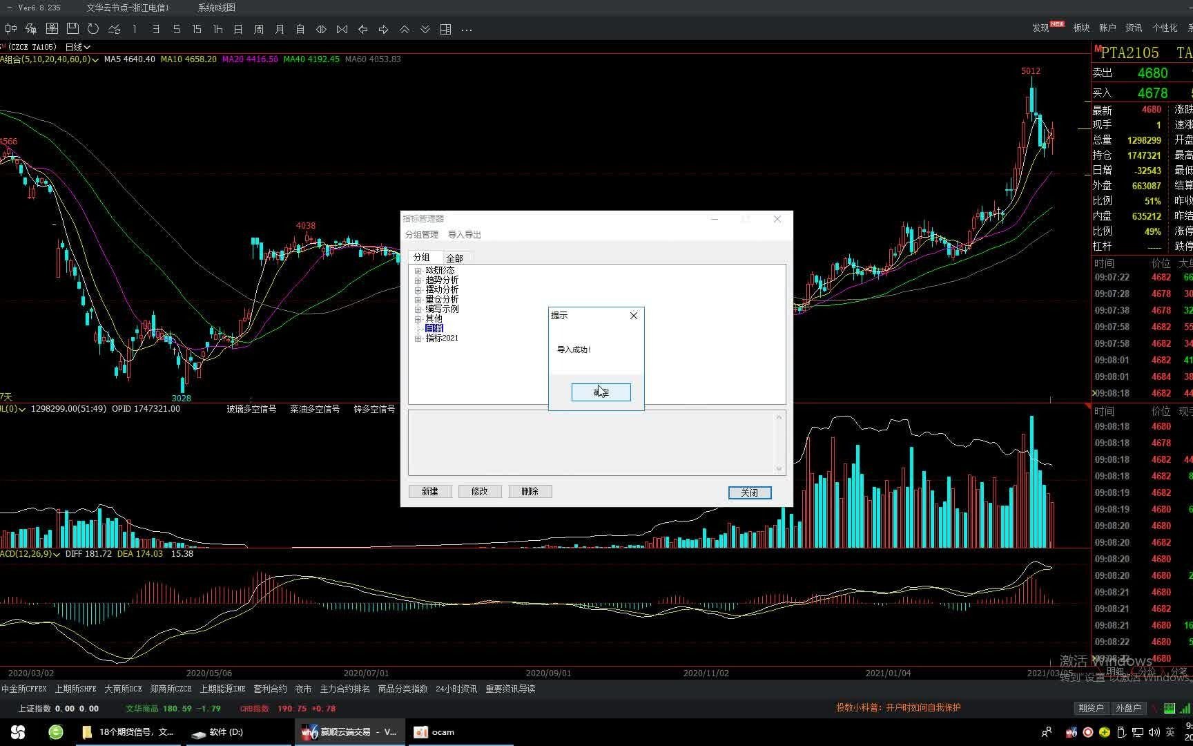The image size is (1193, 746).
Task: Select the daily 日 period button
Action: tap(238, 29)
